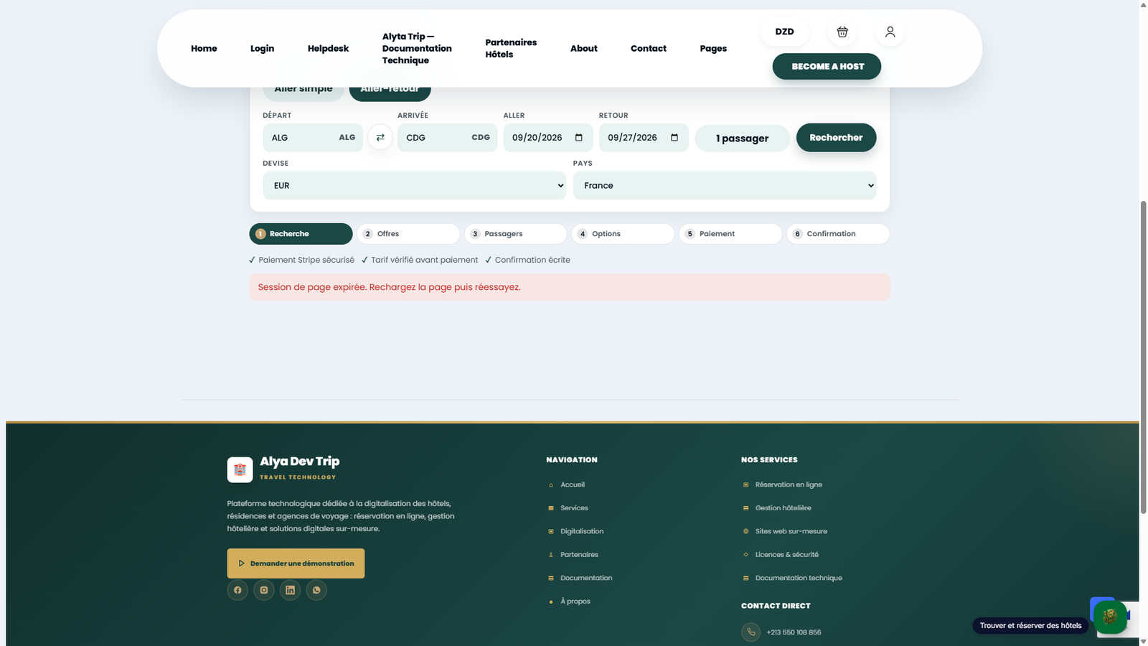
Task: Click the BECOME A HOST button
Action: coord(827,66)
